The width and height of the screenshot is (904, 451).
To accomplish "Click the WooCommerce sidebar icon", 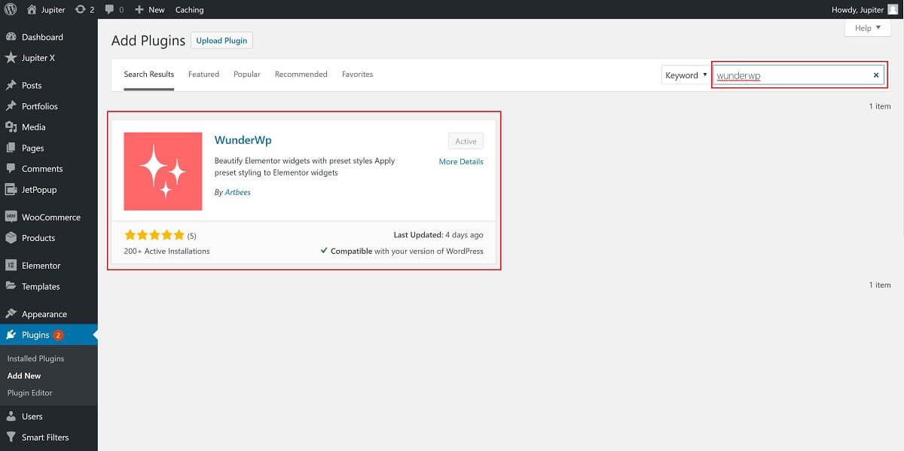I will [x=11, y=217].
